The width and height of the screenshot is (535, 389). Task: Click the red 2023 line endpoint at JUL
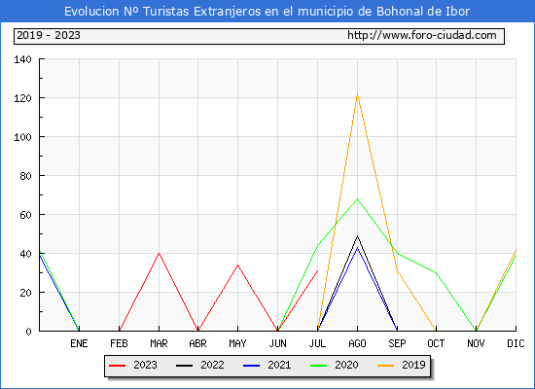click(317, 270)
